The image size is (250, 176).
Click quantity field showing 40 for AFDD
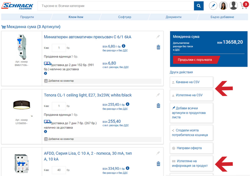59,170
